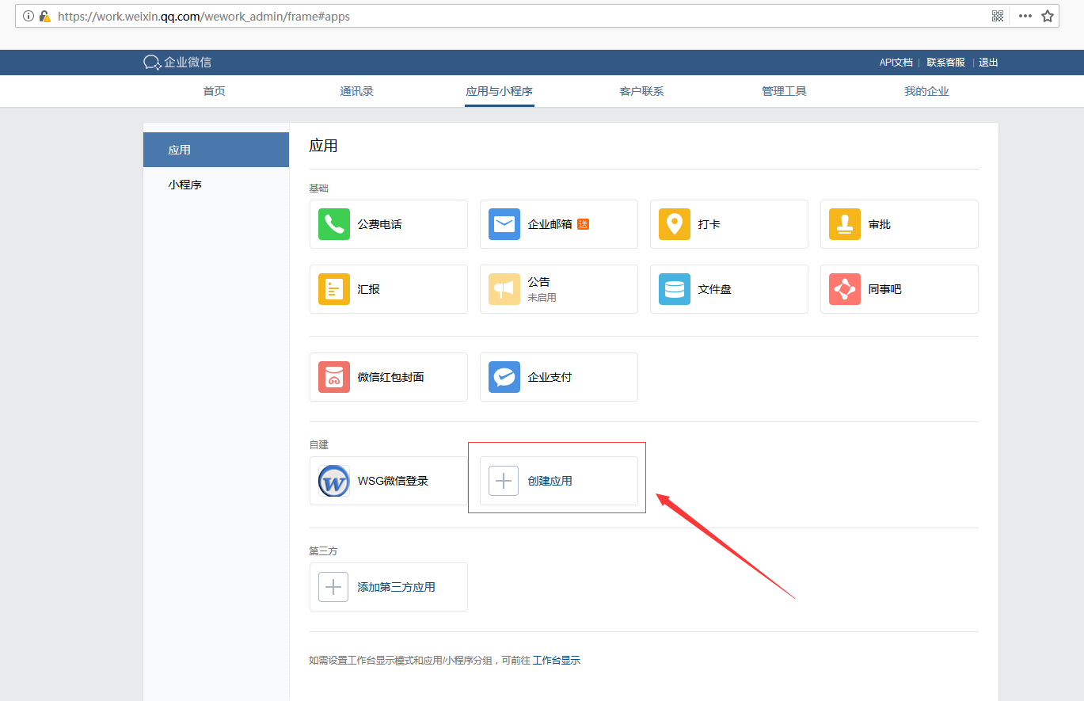Select the 审批 stamp icon
The height and width of the screenshot is (701, 1084).
845,224
